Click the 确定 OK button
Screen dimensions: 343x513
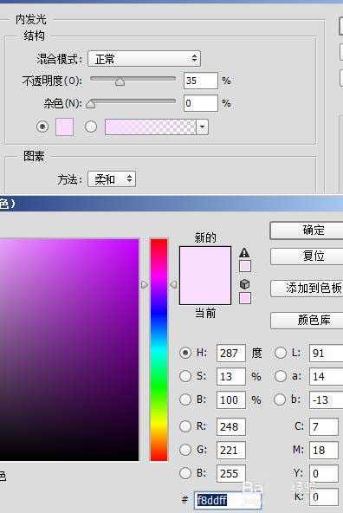click(307, 231)
